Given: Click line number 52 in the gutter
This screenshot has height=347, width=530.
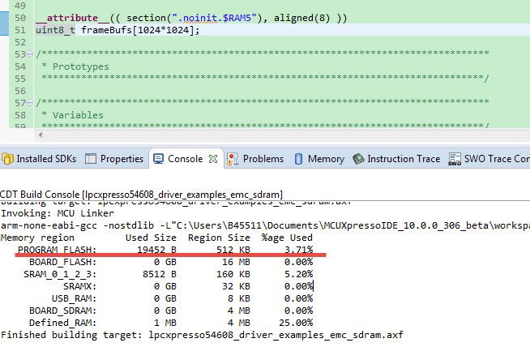Looking at the screenshot, I should [20, 42].
